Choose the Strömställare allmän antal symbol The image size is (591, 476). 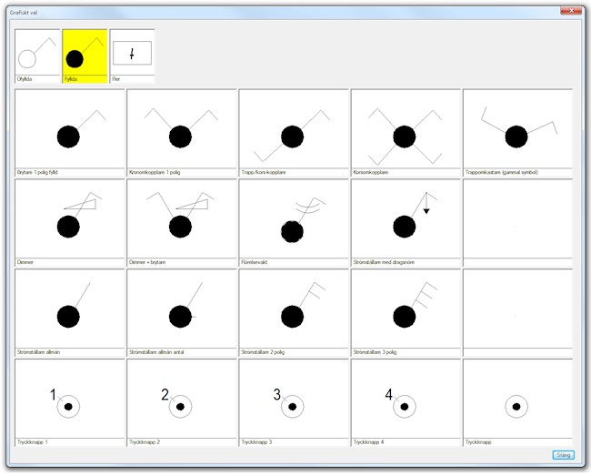(x=182, y=310)
